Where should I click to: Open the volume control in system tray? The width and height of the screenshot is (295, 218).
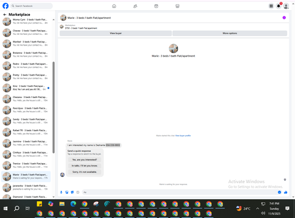(263, 213)
